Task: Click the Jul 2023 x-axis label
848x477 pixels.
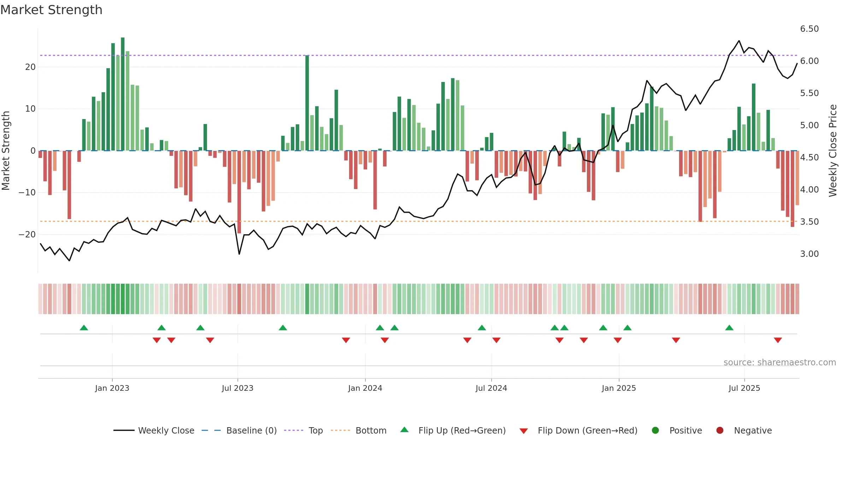Action: [237, 388]
